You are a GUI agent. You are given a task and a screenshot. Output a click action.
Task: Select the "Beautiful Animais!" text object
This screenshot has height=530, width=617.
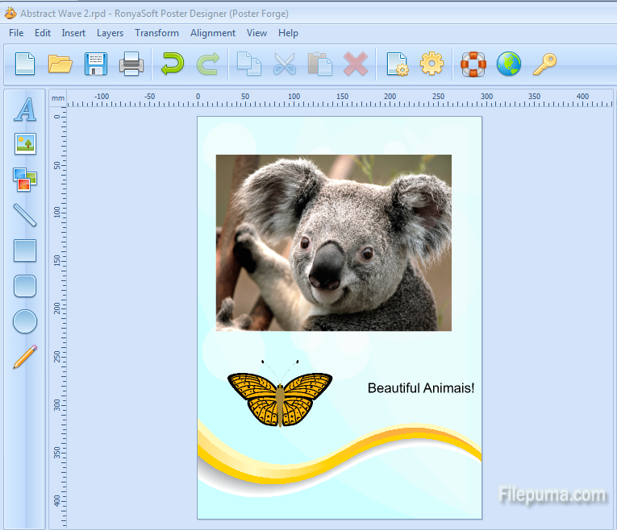(x=421, y=388)
